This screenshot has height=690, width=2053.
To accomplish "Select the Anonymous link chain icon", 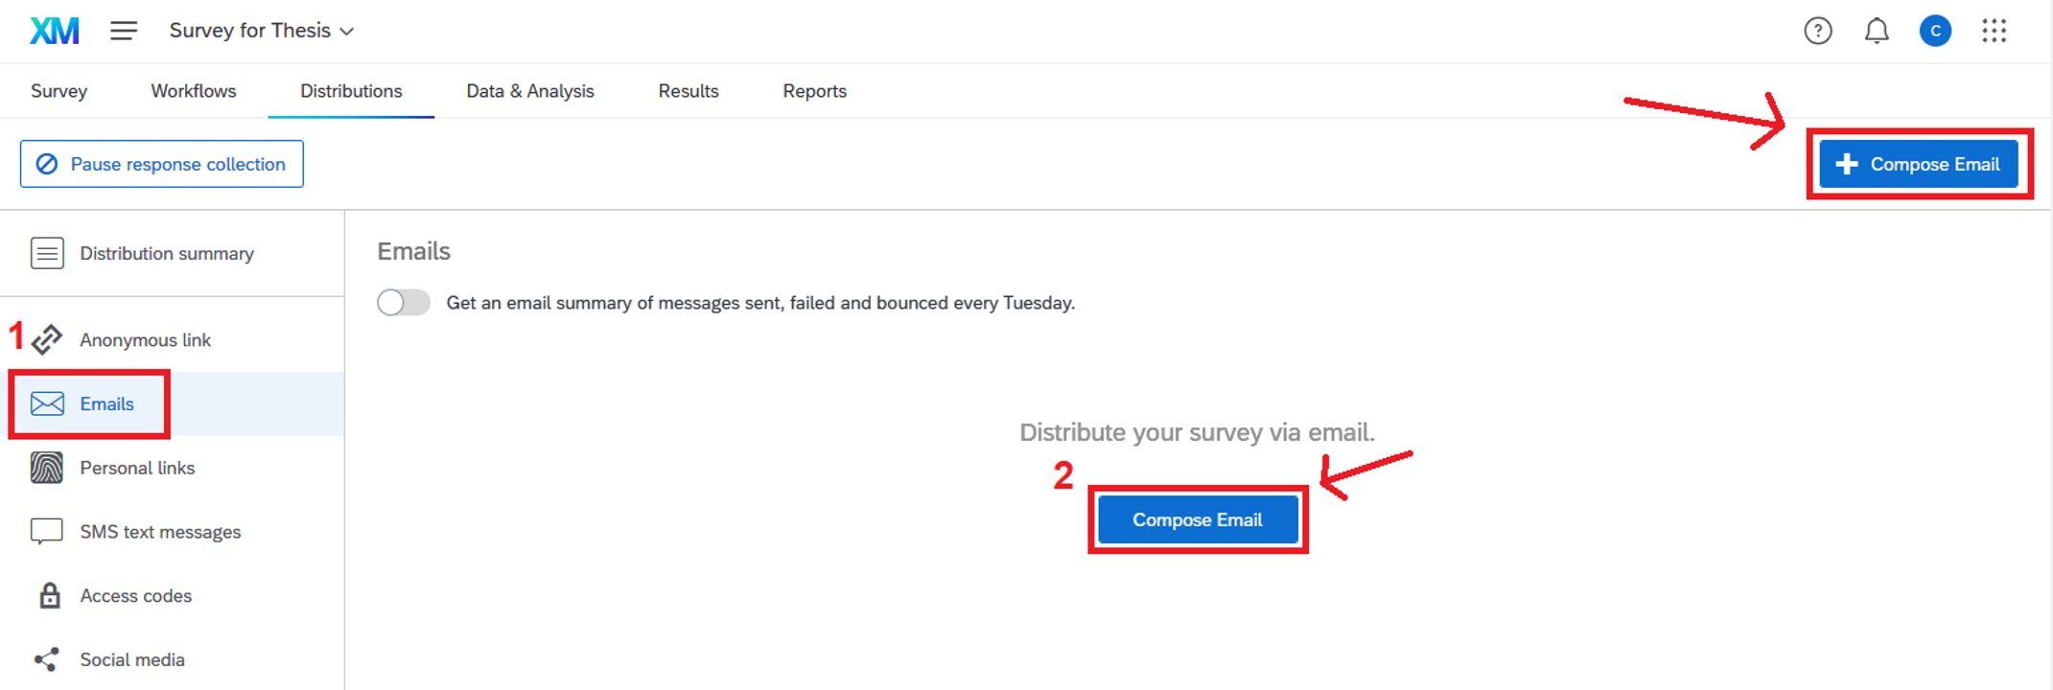I will click(x=47, y=340).
